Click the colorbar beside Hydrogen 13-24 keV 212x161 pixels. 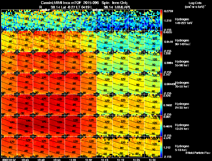161,126
